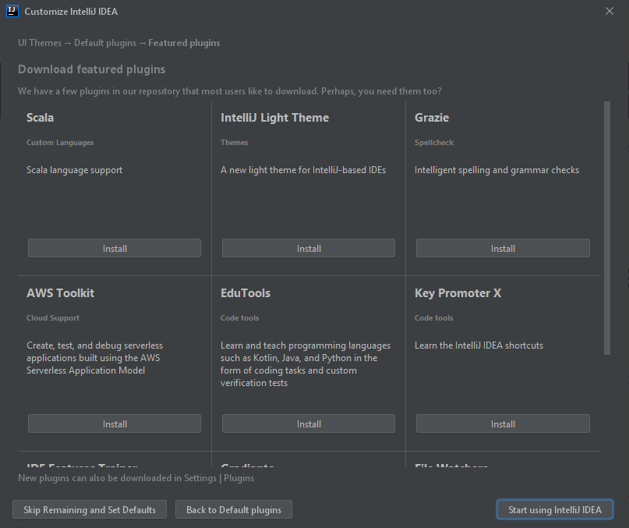Go to the Default plugins step
The width and height of the screenshot is (629, 528).
point(105,43)
